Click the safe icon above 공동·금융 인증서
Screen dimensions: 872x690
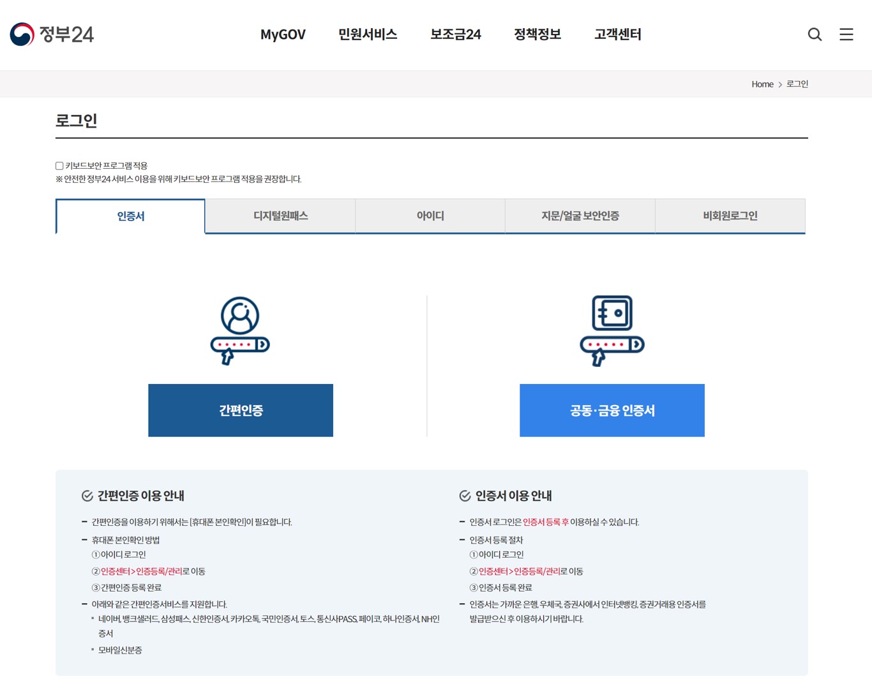pos(612,330)
